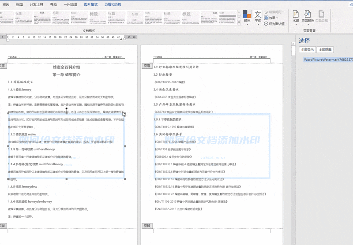Open the 开发工具 ribbon tab
This screenshot has width=353, height=245.
[37, 4]
